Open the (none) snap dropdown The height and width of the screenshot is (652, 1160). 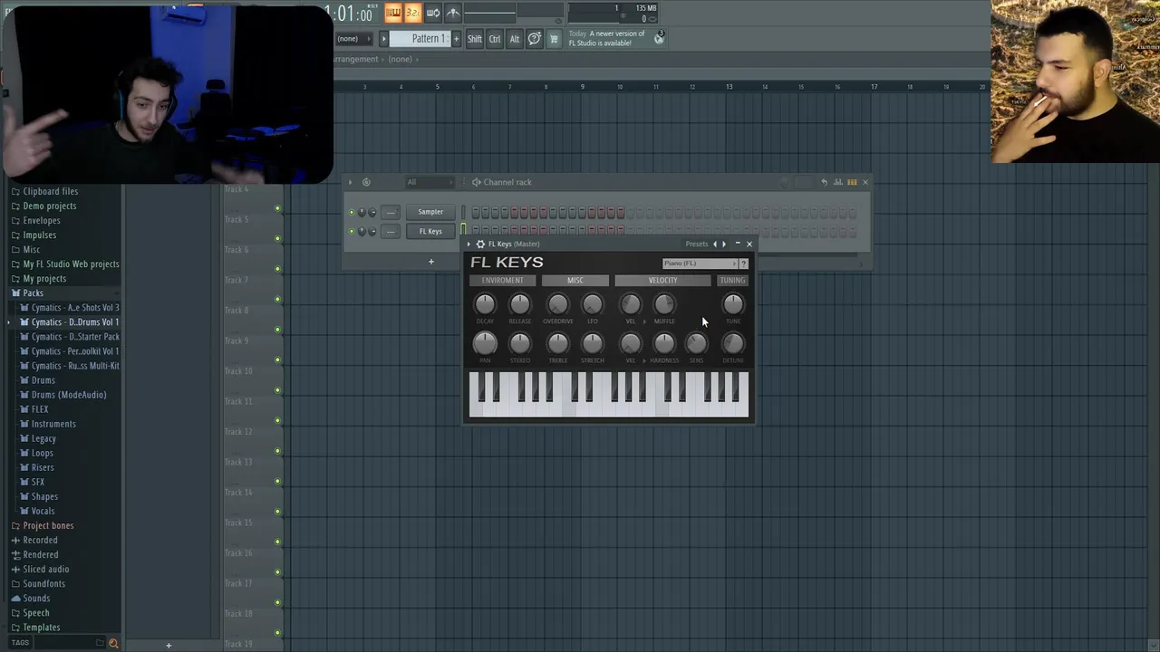pos(353,39)
